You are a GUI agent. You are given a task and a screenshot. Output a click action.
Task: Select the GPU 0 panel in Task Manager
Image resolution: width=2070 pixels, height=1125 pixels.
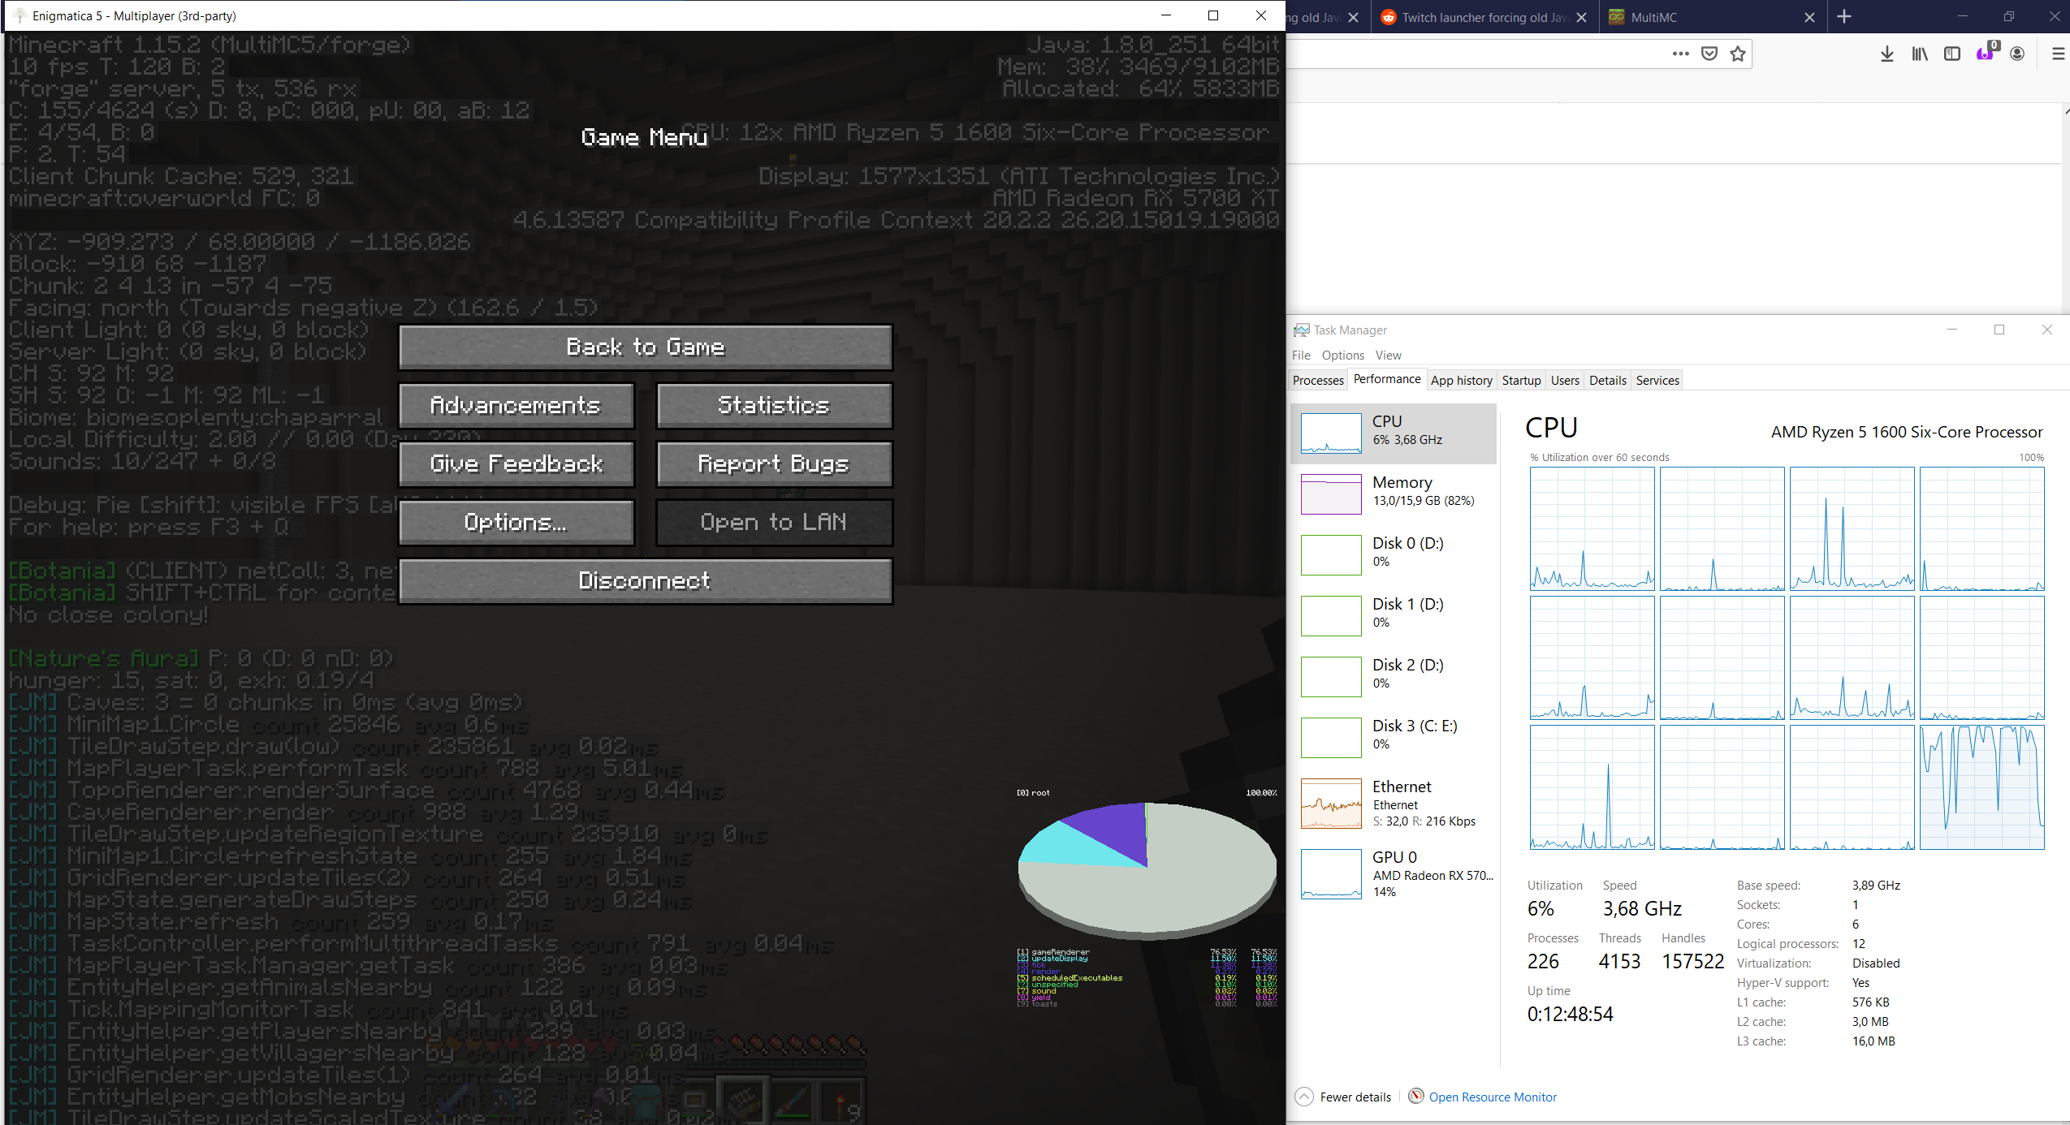click(x=1393, y=873)
